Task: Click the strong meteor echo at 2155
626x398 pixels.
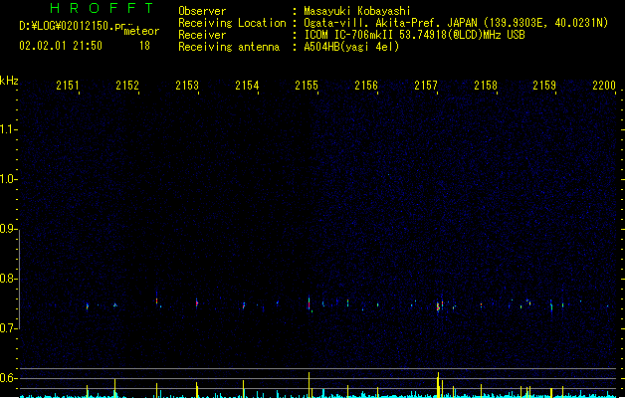Action: 309,302
